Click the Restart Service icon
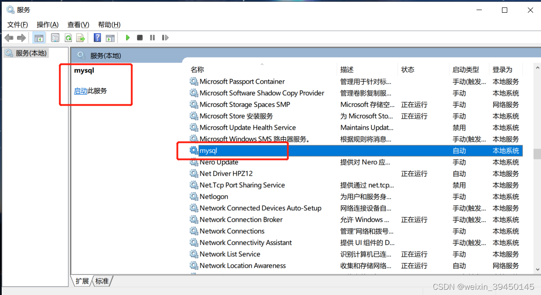 (165, 38)
